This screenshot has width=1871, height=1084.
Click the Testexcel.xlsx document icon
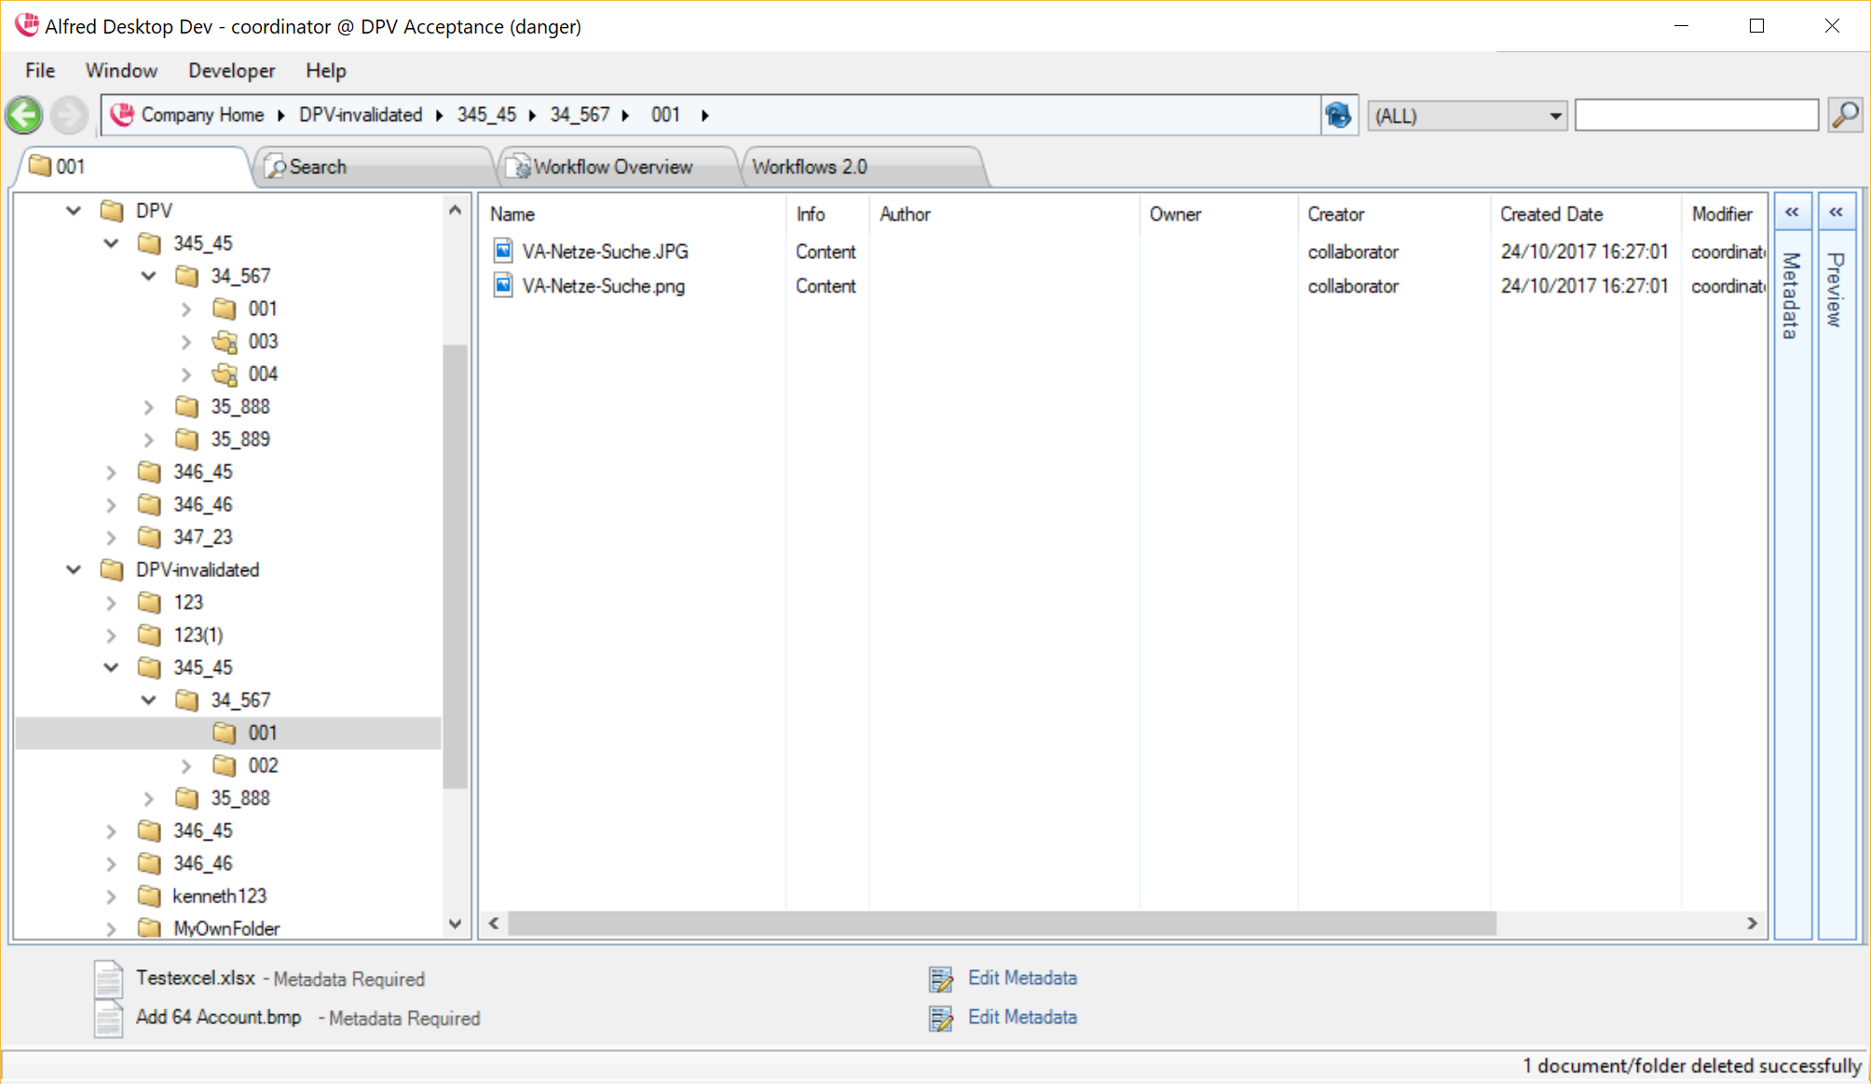[x=108, y=979]
